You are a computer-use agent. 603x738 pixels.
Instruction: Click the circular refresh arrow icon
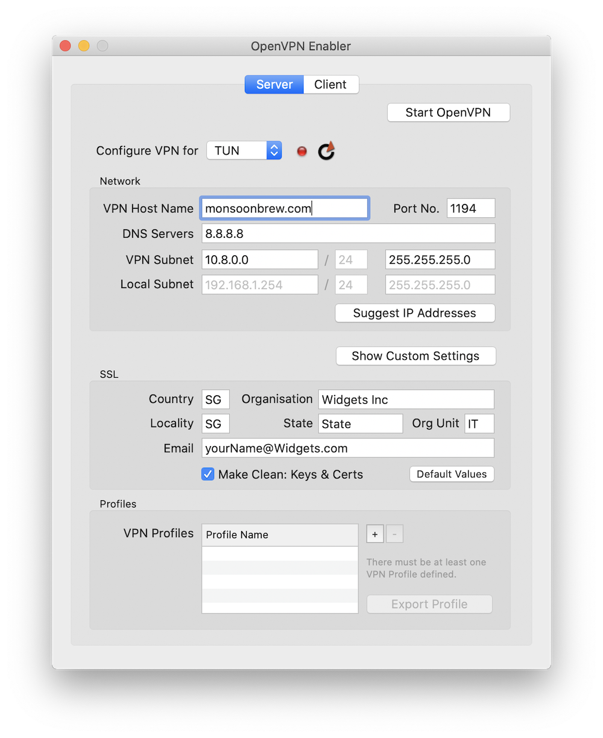(x=326, y=151)
